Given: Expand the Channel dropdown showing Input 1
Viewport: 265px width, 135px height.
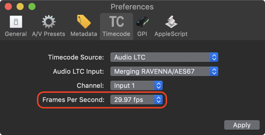Looking at the screenshot, I should [136, 85].
